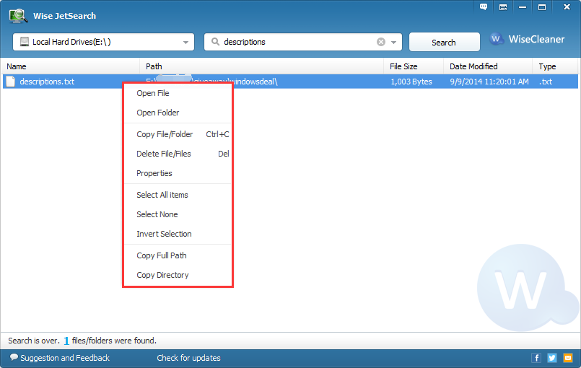Screen dimensions: 581x368
Task: Click the email envelope icon in footer
Action: [x=568, y=358]
